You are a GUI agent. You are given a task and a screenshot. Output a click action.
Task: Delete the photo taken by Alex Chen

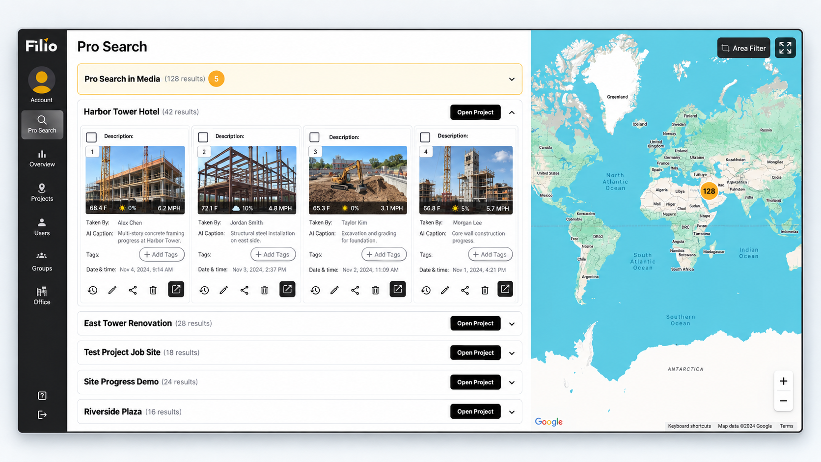point(153,290)
